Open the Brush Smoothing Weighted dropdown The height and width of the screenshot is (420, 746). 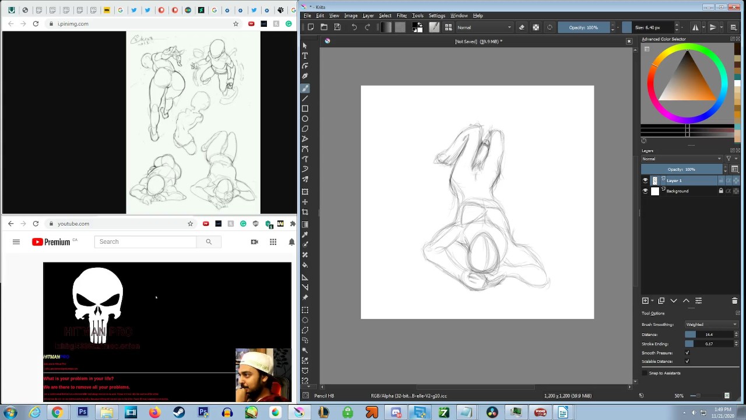(711, 324)
